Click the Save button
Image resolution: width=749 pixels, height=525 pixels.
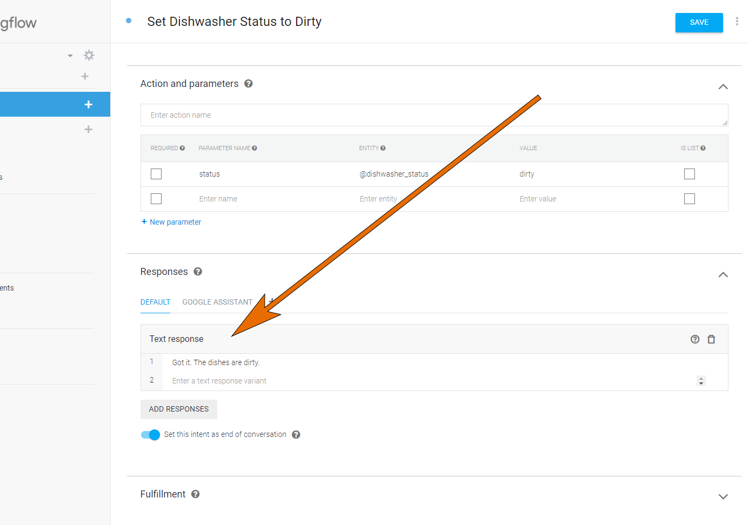[x=699, y=23]
